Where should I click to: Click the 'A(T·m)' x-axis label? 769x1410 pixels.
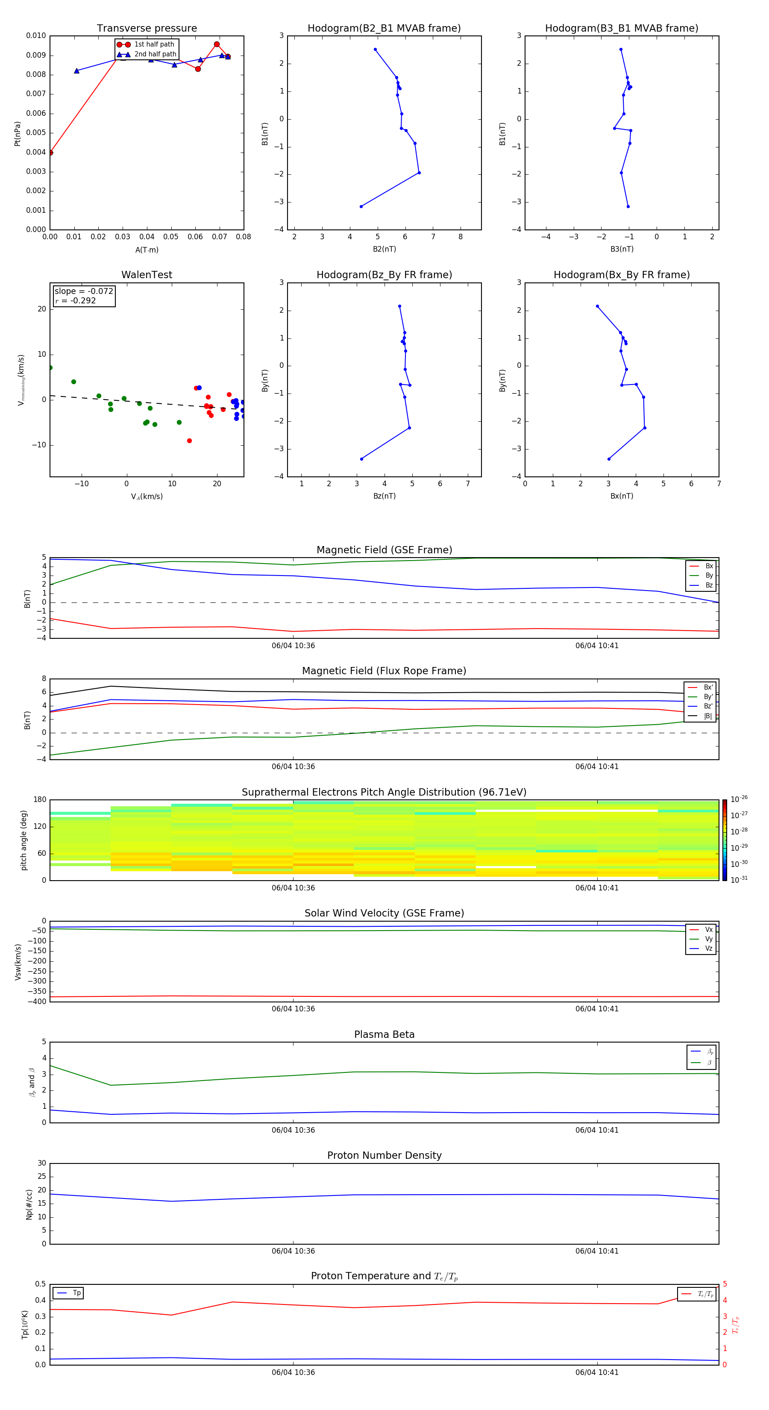click(x=147, y=250)
